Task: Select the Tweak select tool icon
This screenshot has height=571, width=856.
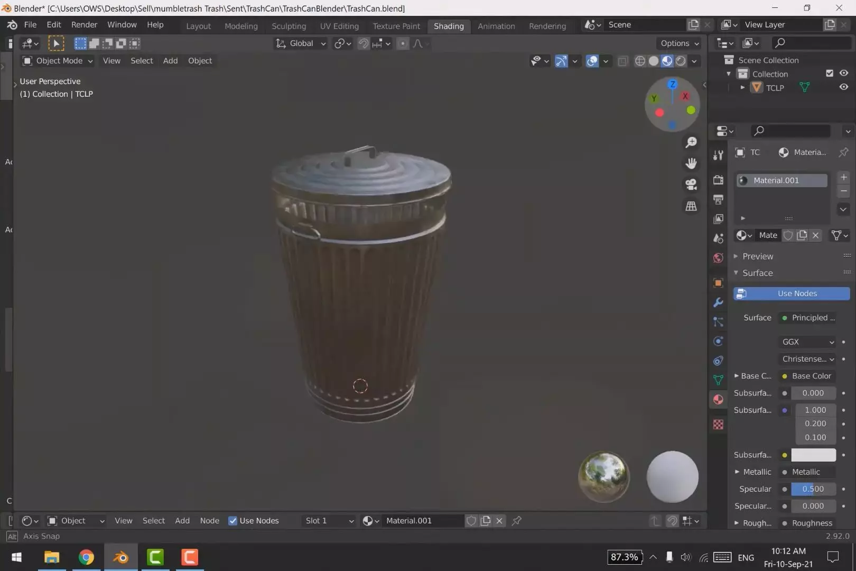Action: 56,43
